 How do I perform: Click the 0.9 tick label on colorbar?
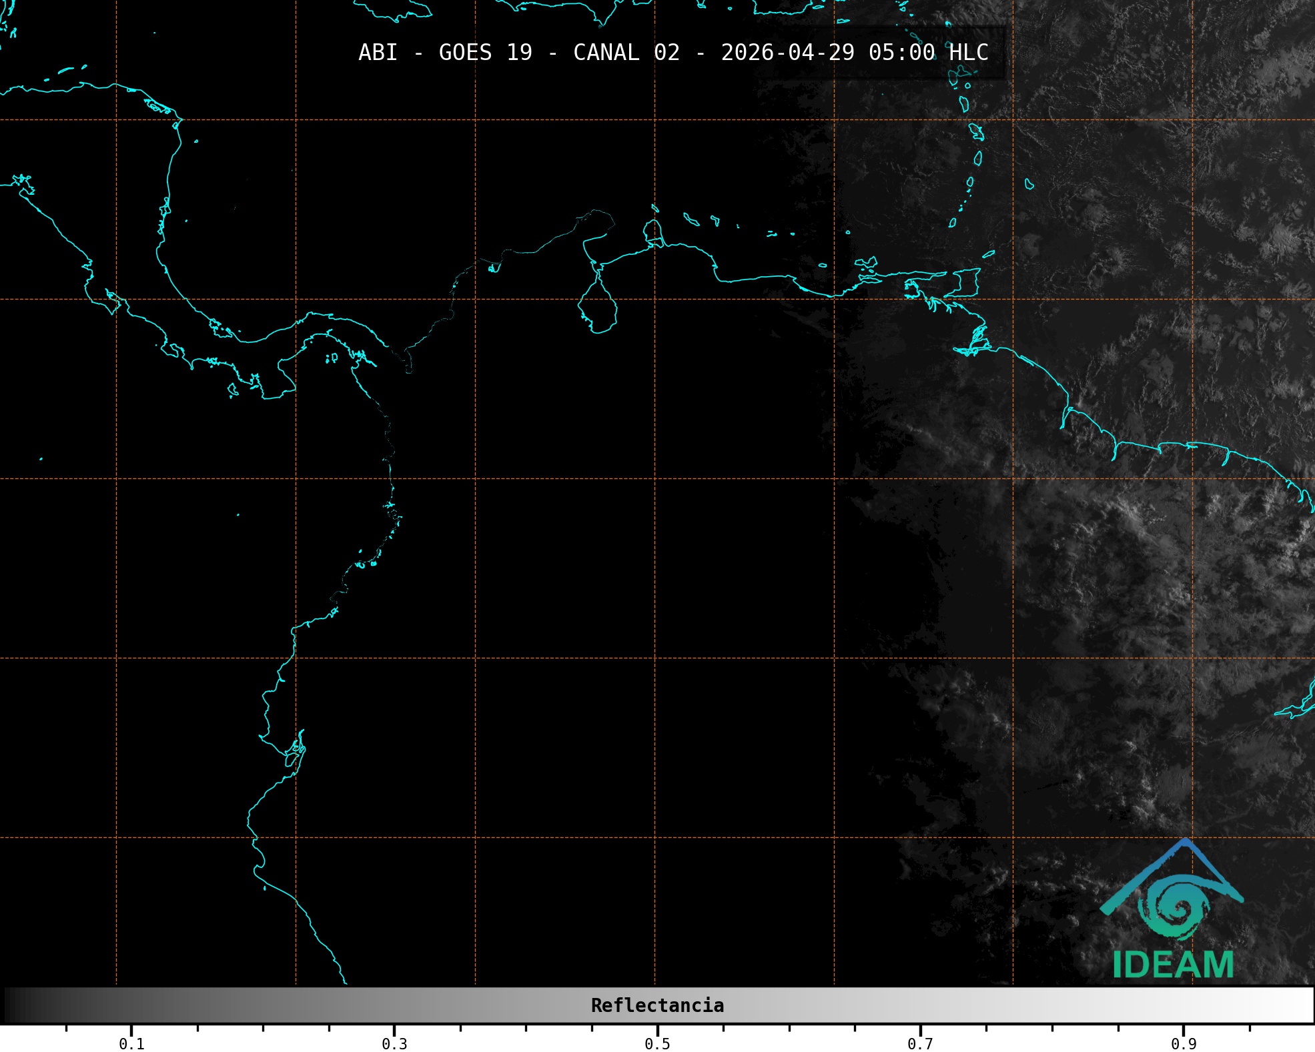(1183, 1043)
